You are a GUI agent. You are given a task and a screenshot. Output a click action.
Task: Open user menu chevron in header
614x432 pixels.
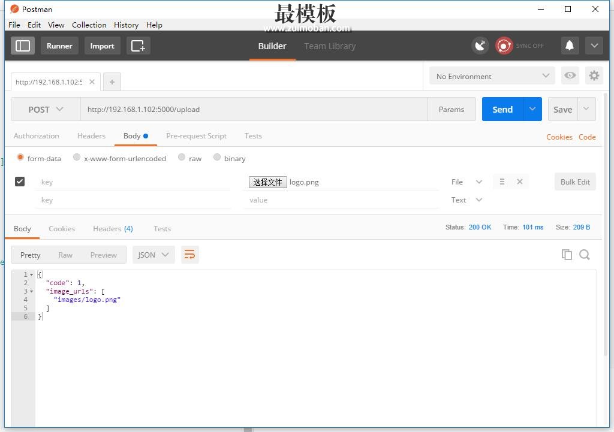594,46
